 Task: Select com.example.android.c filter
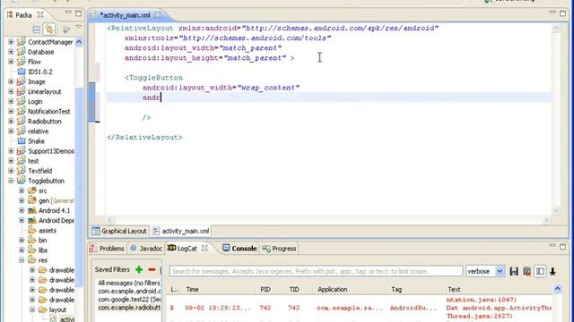129,292
